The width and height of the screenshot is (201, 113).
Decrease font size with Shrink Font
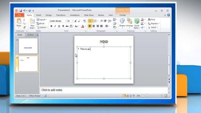(79, 21)
